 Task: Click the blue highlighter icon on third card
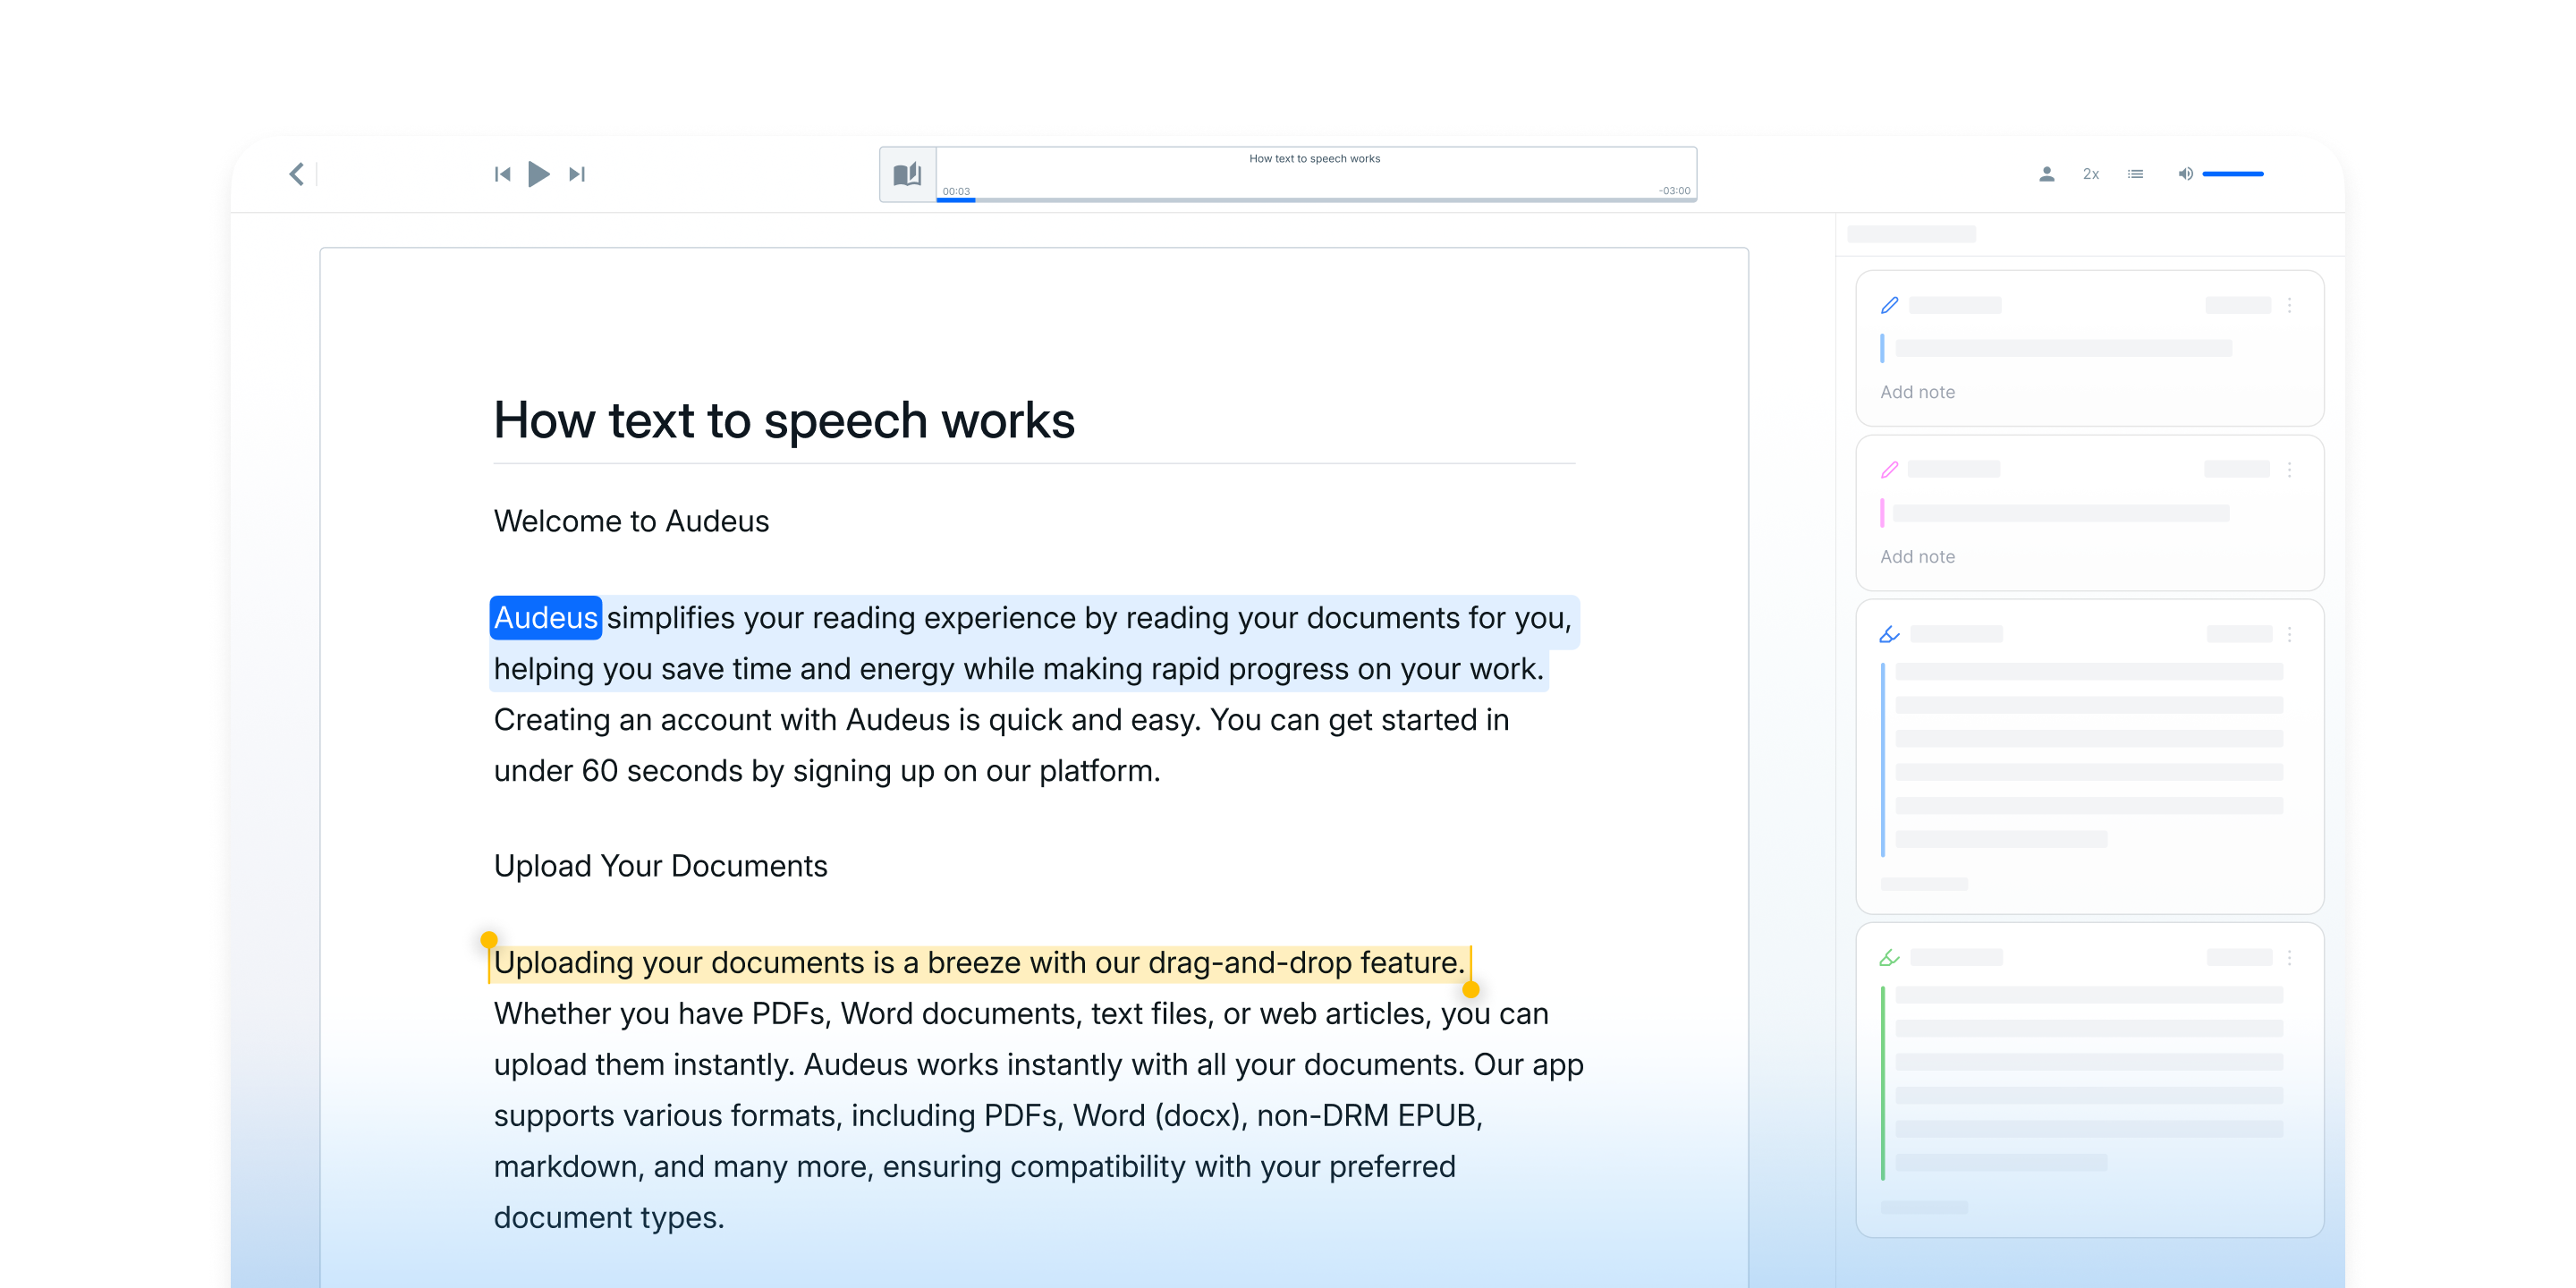tap(1889, 634)
